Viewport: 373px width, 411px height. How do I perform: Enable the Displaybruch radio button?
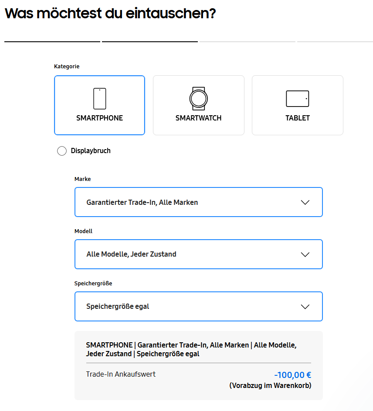[62, 151]
